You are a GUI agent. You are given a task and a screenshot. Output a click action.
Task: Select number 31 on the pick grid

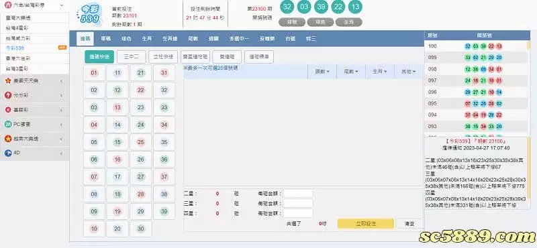[x=164, y=73]
